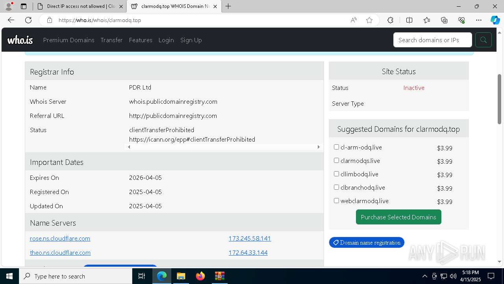The width and height of the screenshot is (504, 284).
Task: Open Microsoft Edge from taskbar
Action: coord(162,276)
